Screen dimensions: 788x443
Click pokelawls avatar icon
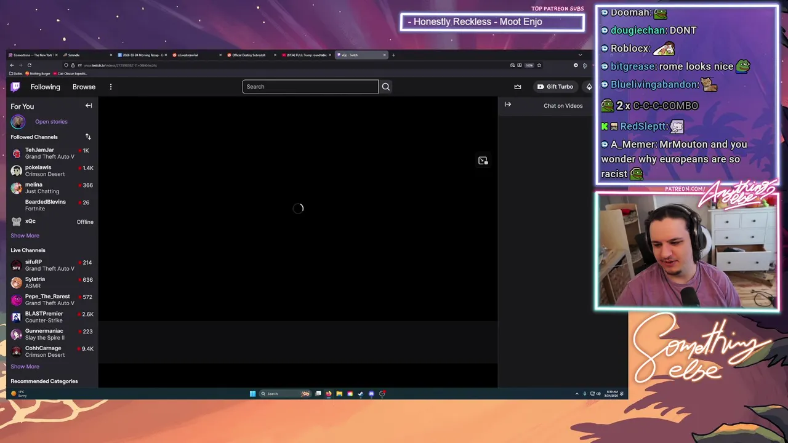17,170
